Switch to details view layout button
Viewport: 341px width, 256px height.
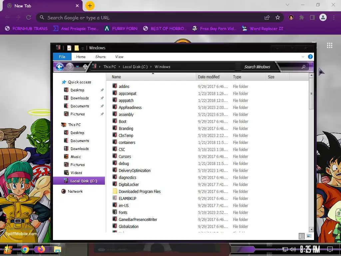pyautogui.click(x=302, y=236)
